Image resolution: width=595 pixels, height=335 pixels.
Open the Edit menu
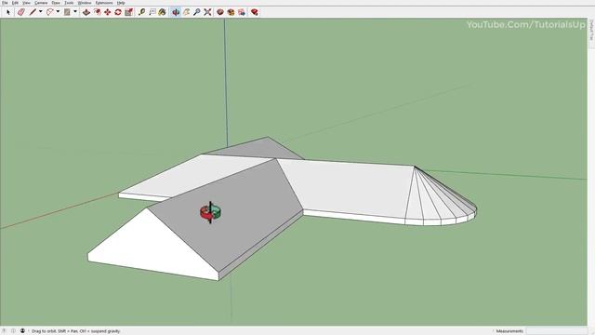pyautogui.click(x=15, y=3)
